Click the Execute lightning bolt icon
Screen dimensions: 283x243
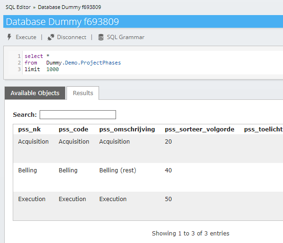point(9,37)
